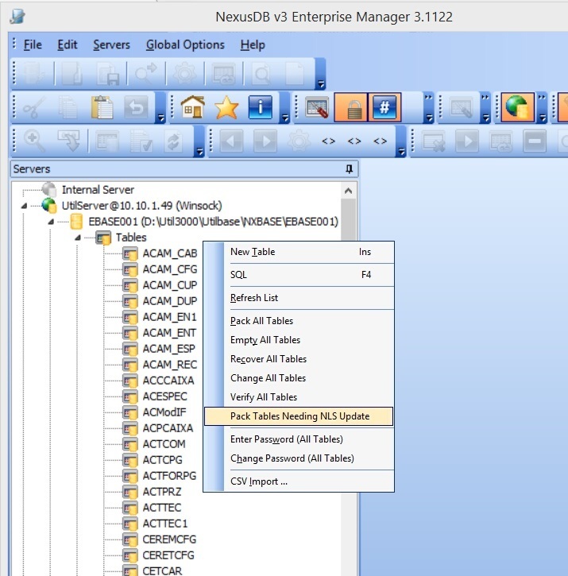Viewport: 568px width, 576px height.
Task: Select Refresh List menu entry
Action: [x=299, y=298]
